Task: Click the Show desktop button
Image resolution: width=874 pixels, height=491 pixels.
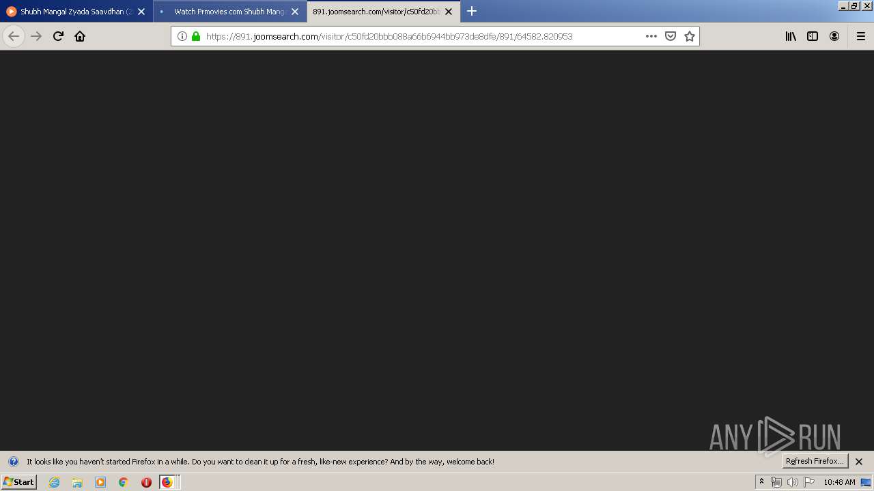Action: click(x=866, y=482)
